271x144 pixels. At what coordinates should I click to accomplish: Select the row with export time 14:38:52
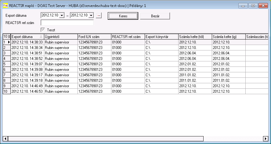click(135, 59)
